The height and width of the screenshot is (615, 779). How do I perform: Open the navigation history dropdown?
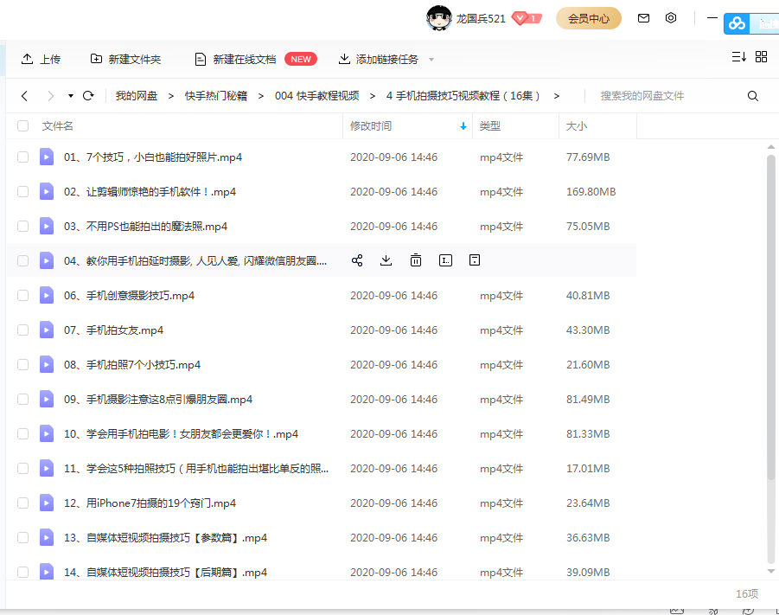pyautogui.click(x=71, y=96)
